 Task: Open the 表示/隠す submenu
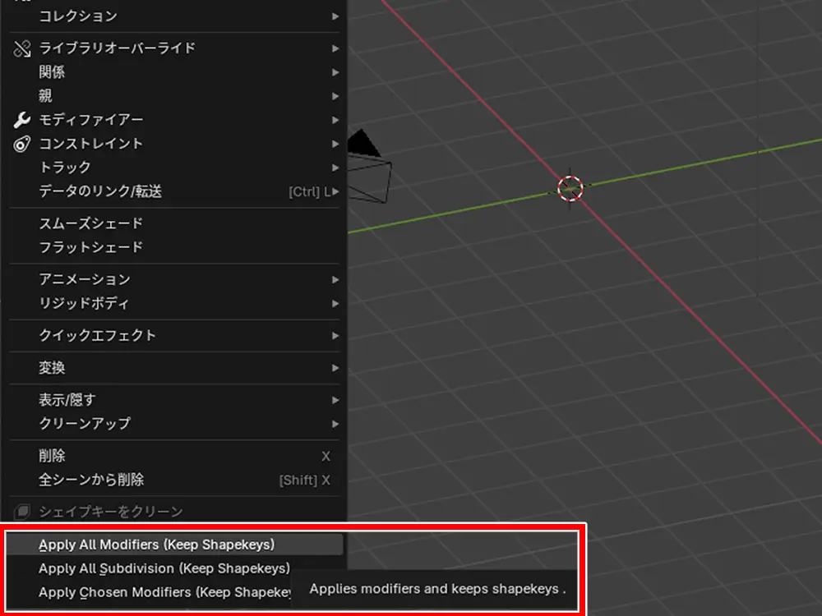click(68, 400)
